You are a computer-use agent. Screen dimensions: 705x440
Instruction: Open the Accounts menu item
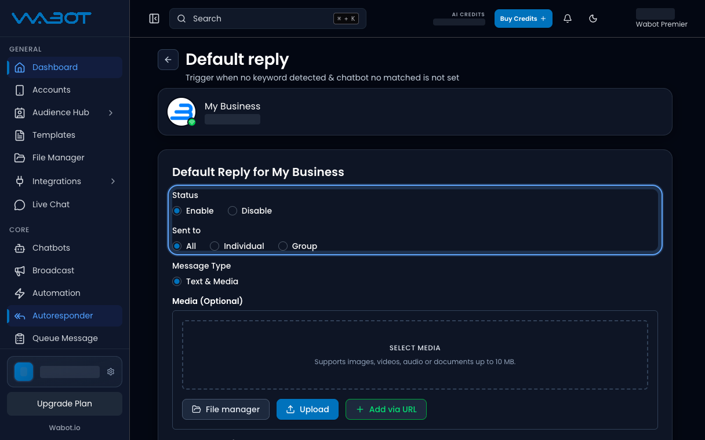pos(64,90)
